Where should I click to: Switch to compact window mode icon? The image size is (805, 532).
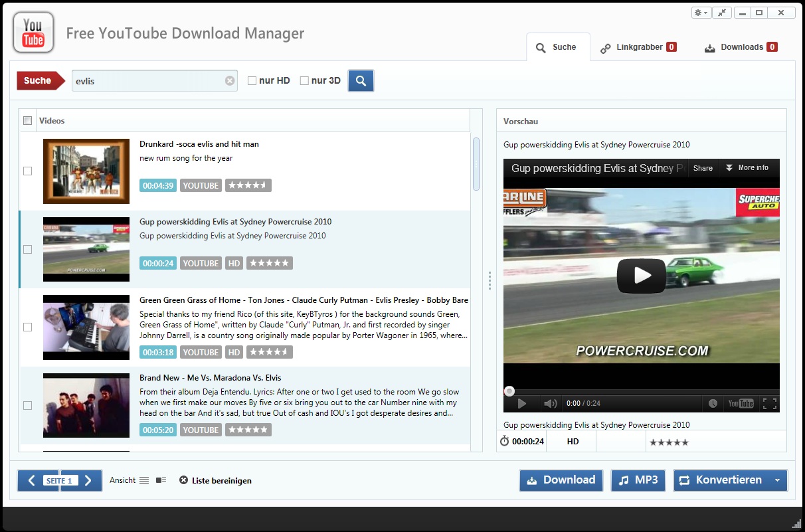point(722,13)
